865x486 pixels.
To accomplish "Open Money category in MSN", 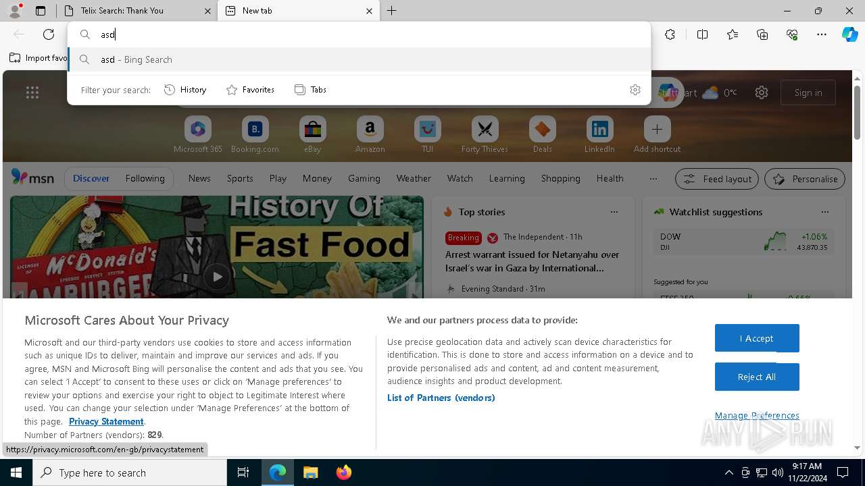I will [x=317, y=178].
